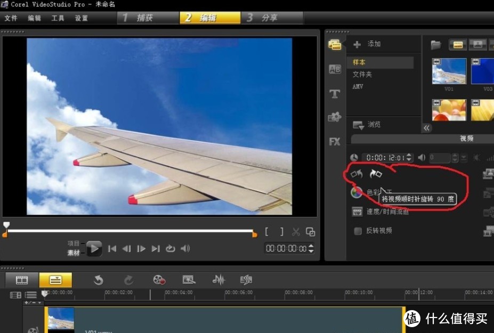The height and width of the screenshot is (333, 494).
Task: Open the Title (T) library icon
Action: point(335,94)
